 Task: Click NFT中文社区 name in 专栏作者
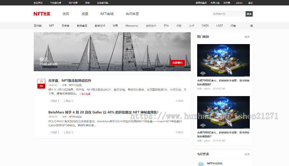click(215, 163)
